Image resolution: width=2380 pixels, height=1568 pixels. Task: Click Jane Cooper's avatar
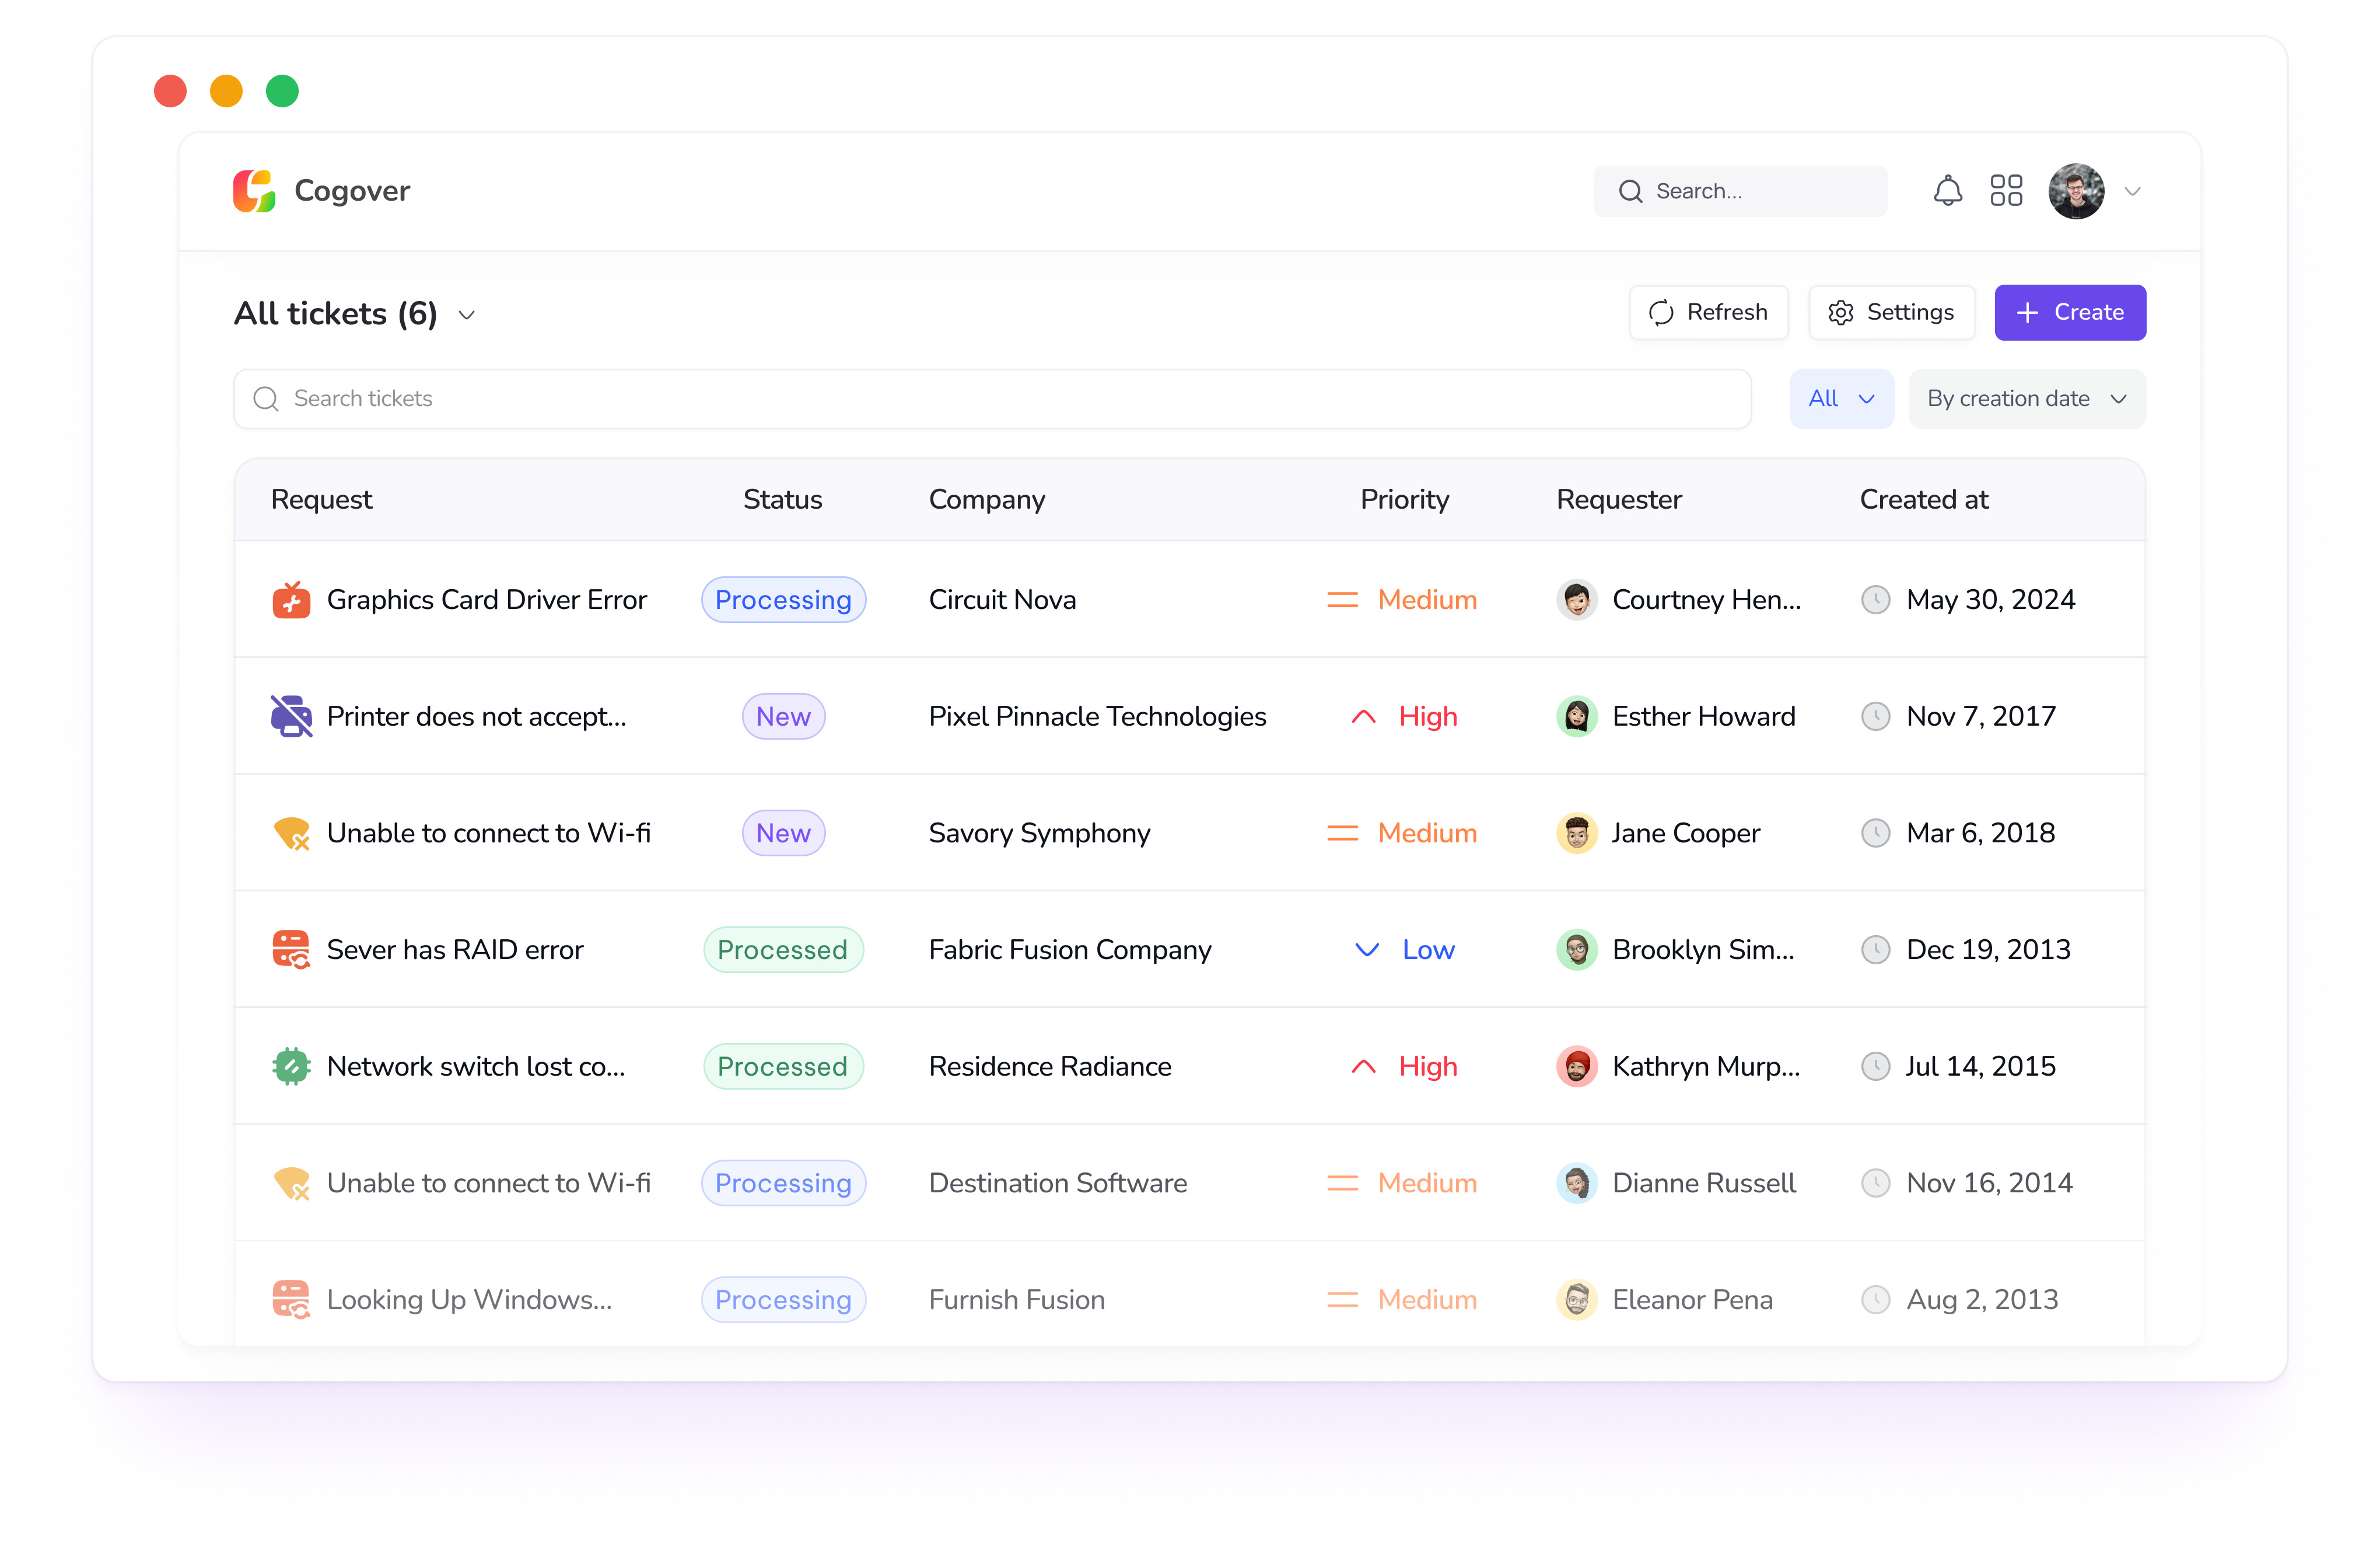pos(1577,833)
